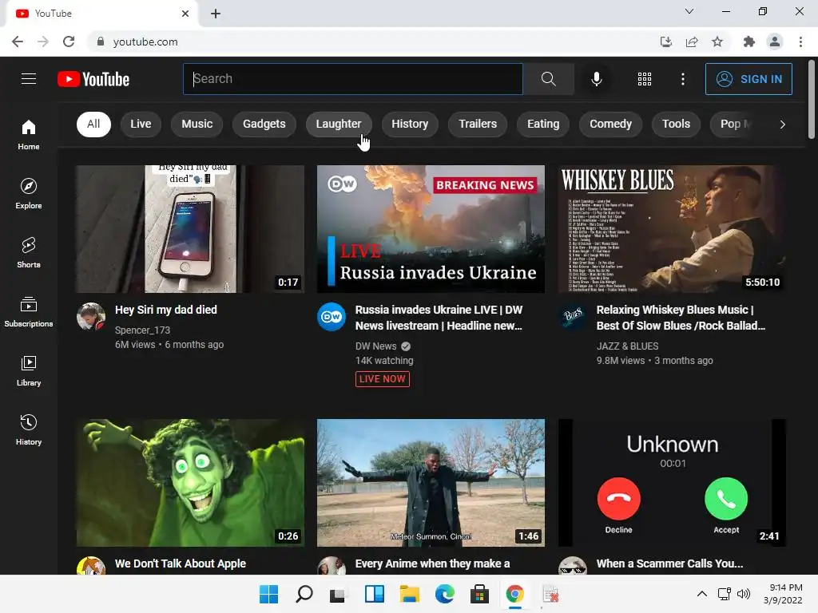Screen dimensions: 818x613
Task: Open DW News channel name
Action: [376, 346]
